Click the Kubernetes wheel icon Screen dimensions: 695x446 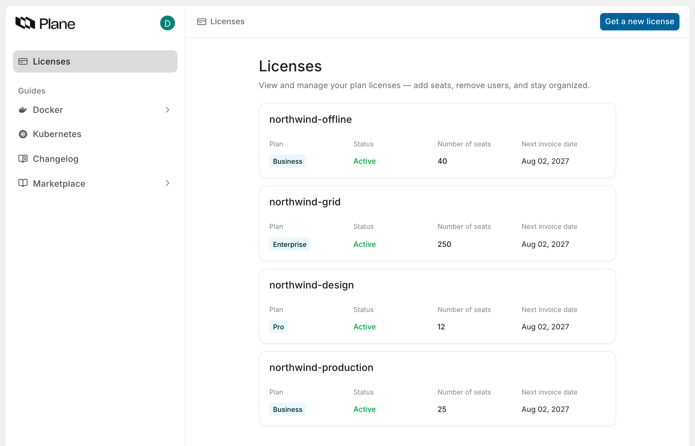[x=23, y=134]
